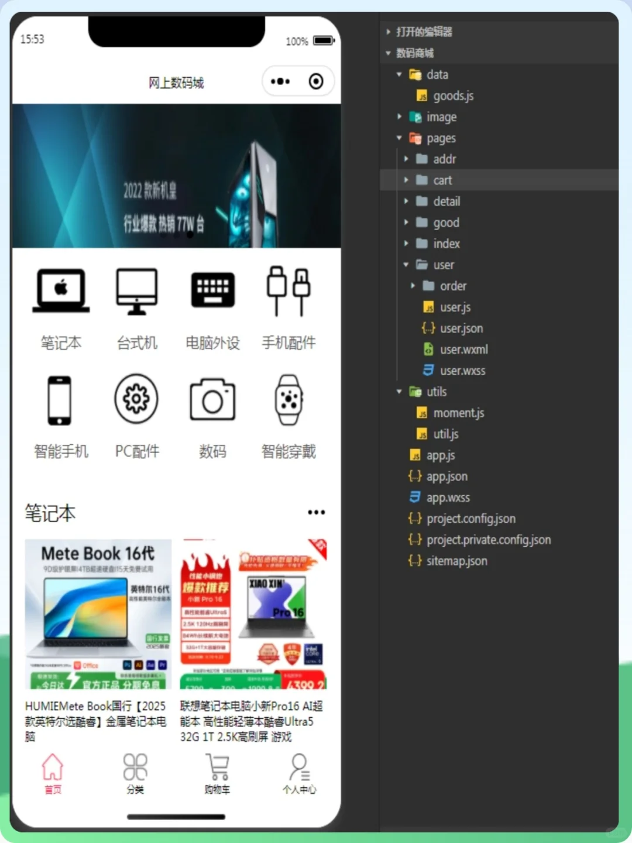Select the image folder name
Viewport: 632px width, 843px height.
(441, 117)
